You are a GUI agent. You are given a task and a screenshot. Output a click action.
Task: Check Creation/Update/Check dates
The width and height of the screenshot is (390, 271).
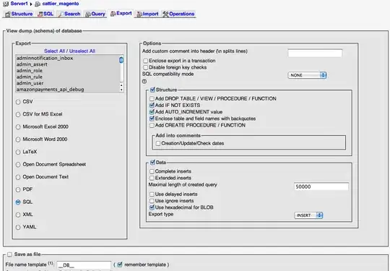(158, 144)
